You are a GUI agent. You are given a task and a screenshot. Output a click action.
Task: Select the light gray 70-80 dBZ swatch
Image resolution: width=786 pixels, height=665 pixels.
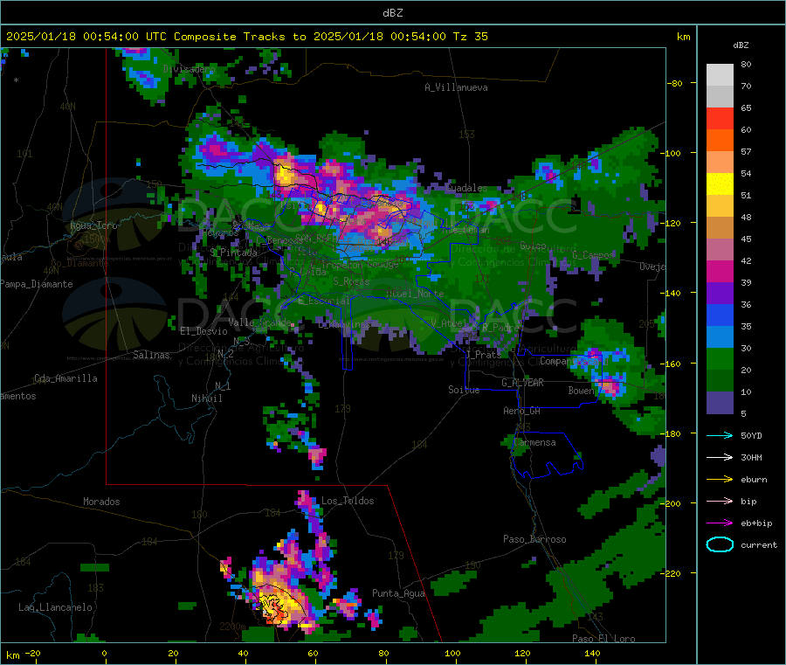point(720,75)
